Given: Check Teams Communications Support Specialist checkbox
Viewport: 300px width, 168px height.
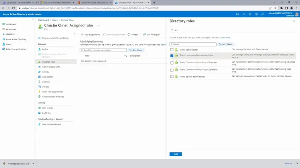Looking at the screenshot, I should click(x=172, y=70).
